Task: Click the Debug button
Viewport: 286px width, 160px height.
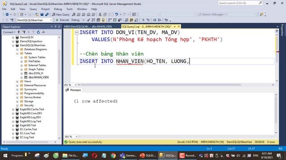Action: (x=76, y=20)
